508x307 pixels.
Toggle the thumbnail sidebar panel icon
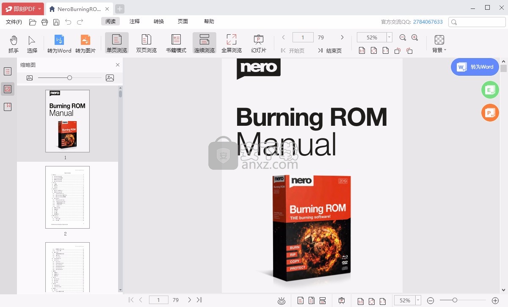coord(8,89)
